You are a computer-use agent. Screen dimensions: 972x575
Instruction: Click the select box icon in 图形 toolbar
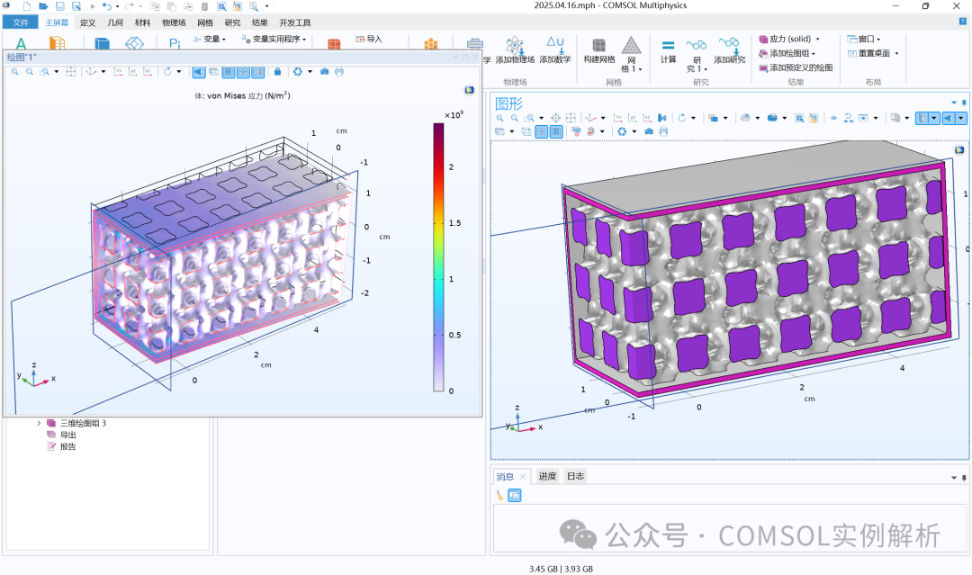pos(799,118)
